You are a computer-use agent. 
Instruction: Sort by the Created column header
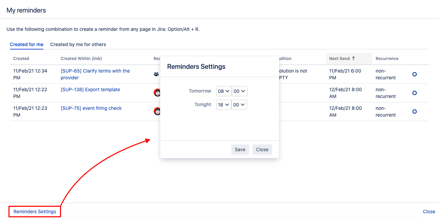(x=21, y=58)
